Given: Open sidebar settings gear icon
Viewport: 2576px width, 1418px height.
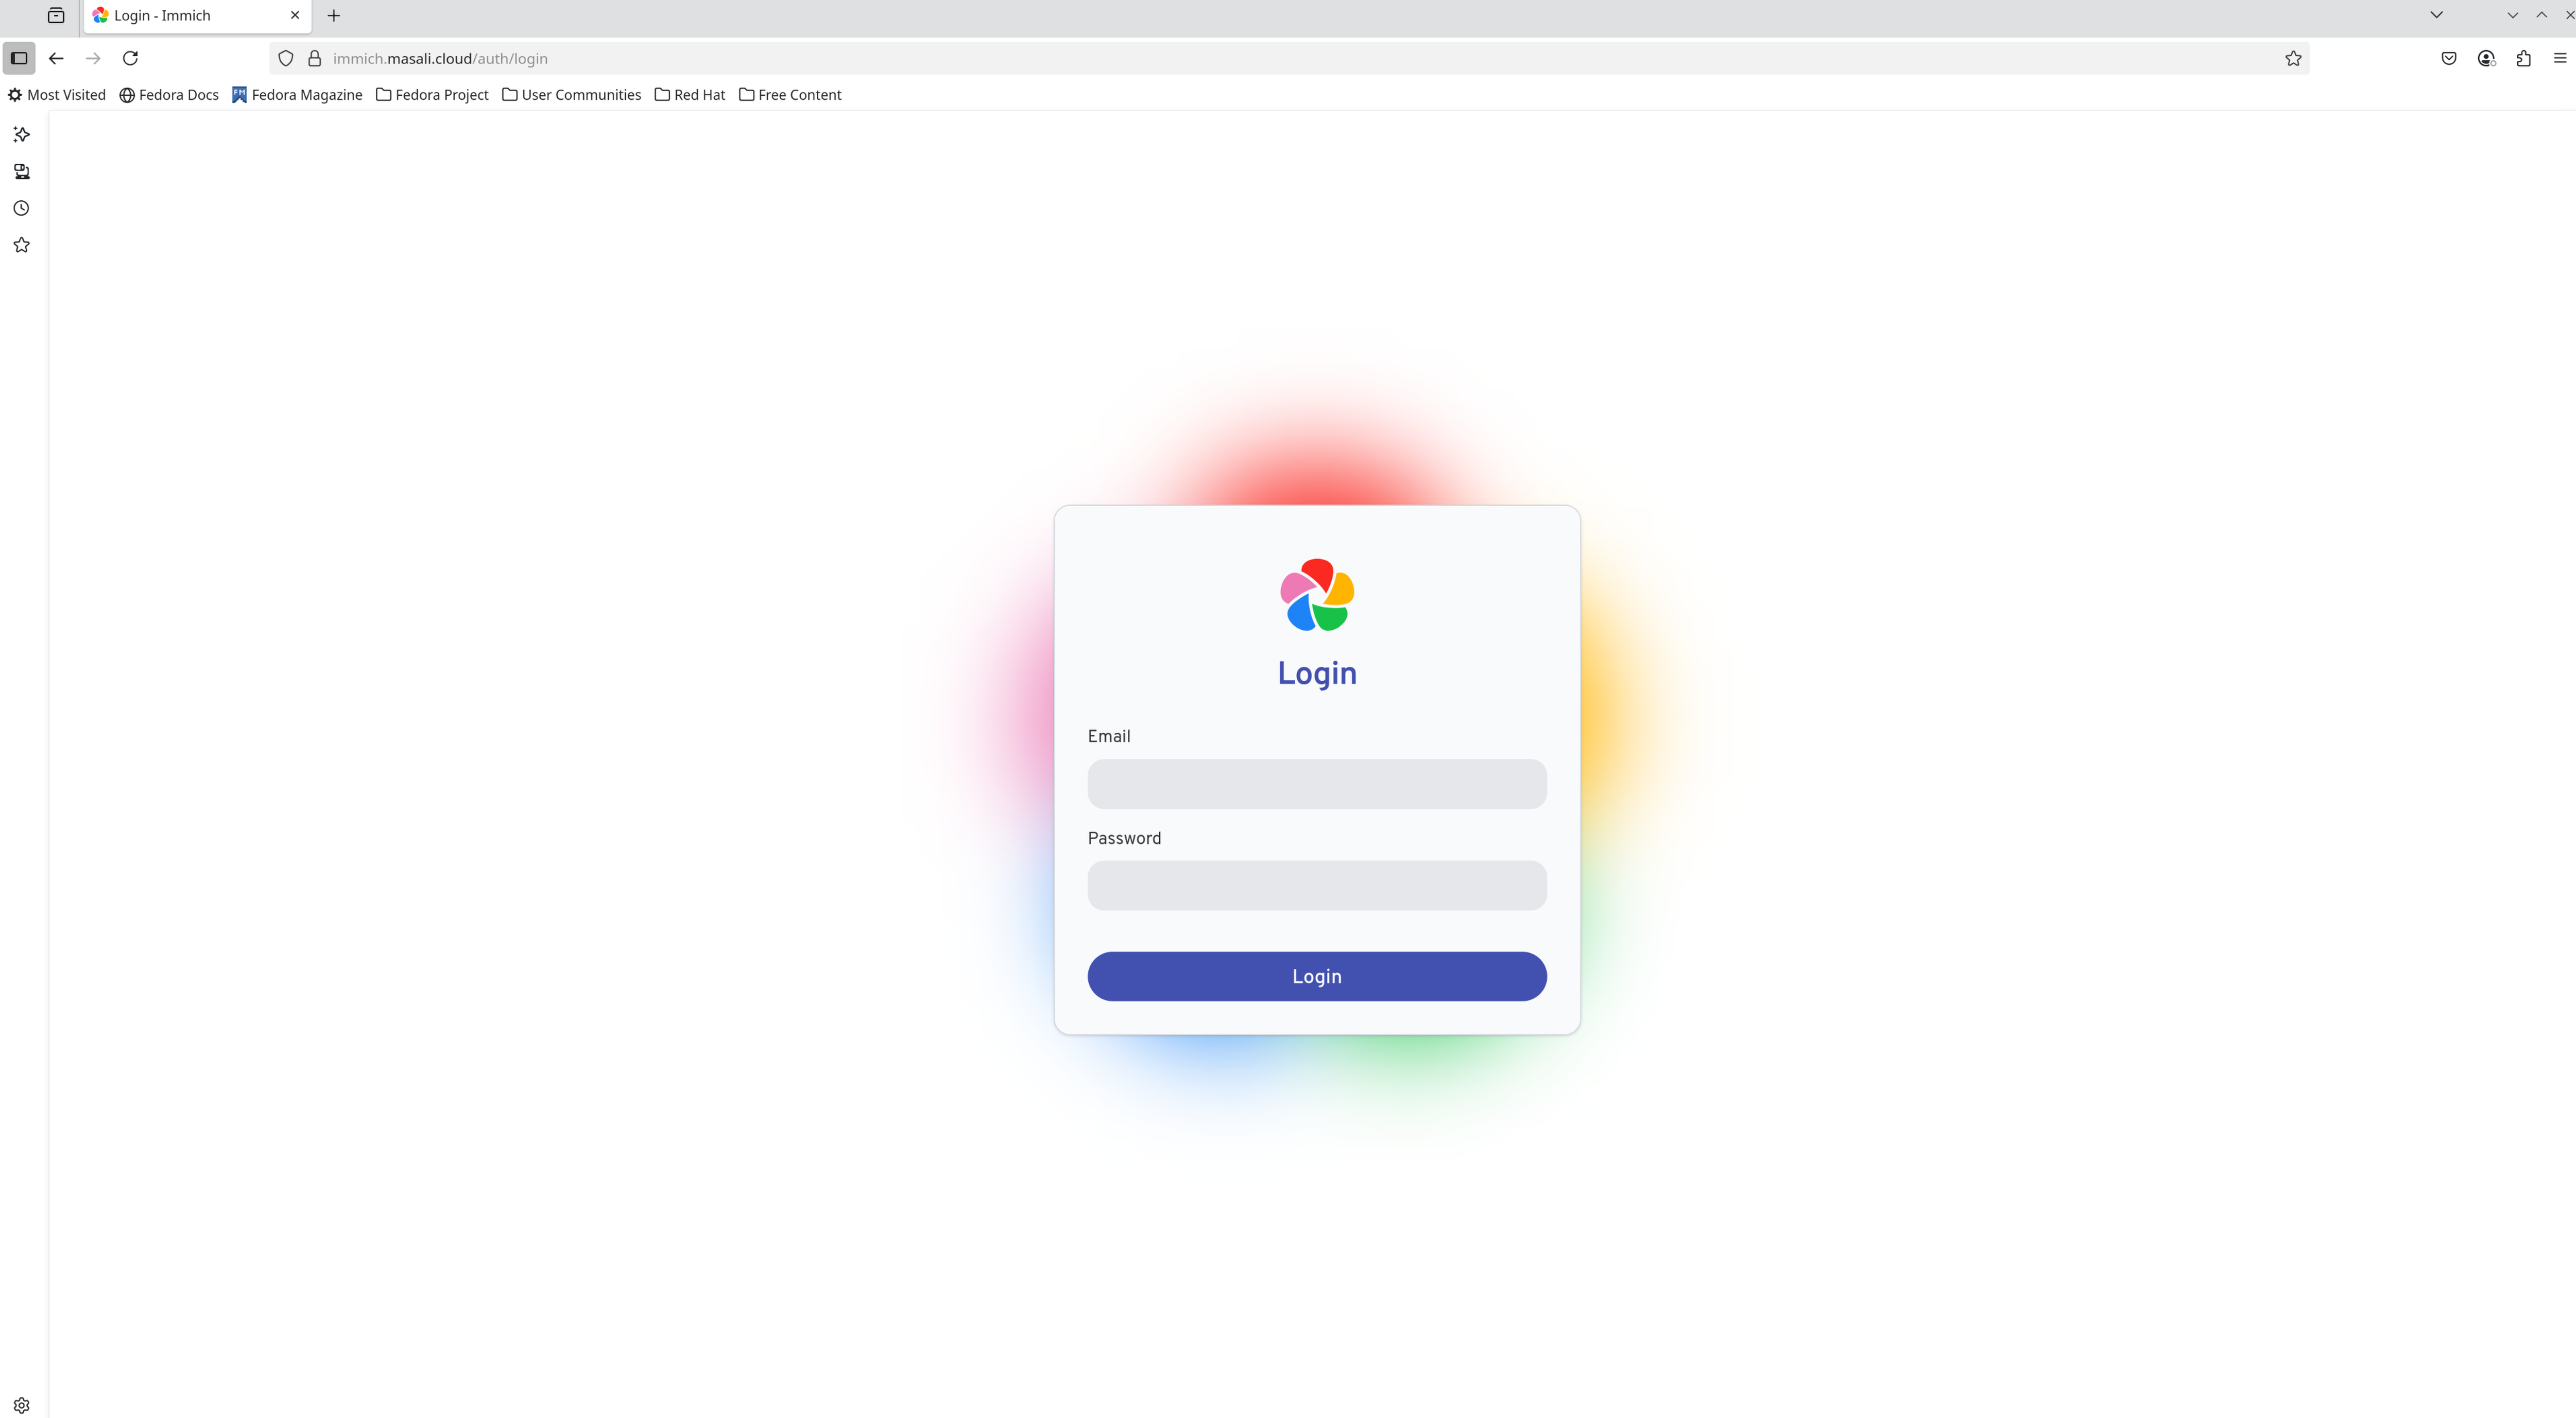Looking at the screenshot, I should point(21,1404).
